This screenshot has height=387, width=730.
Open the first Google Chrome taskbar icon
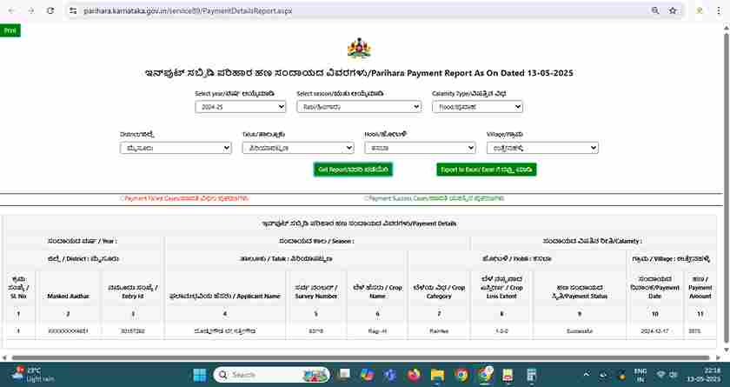[461, 375]
